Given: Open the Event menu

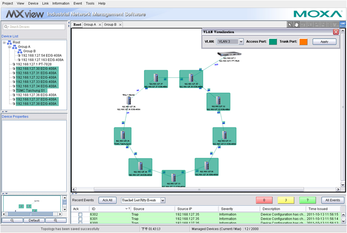Looking at the screenshot, I should tap(78, 4).
